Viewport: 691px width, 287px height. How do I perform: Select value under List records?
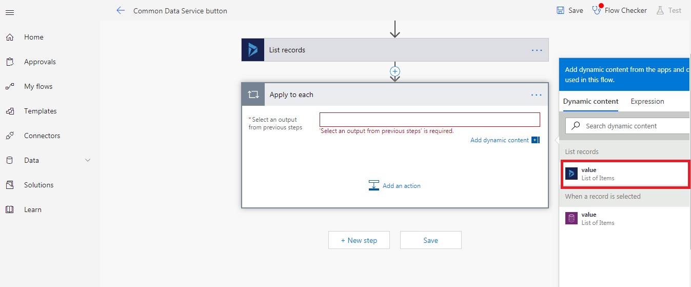coord(624,174)
